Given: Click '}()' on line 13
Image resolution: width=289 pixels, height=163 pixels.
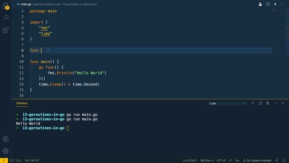Looking at the screenshot, I should 42,78.
